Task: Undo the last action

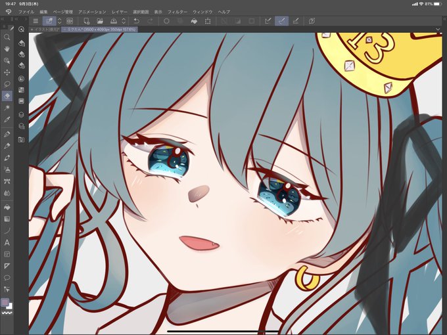Action: click(137, 21)
